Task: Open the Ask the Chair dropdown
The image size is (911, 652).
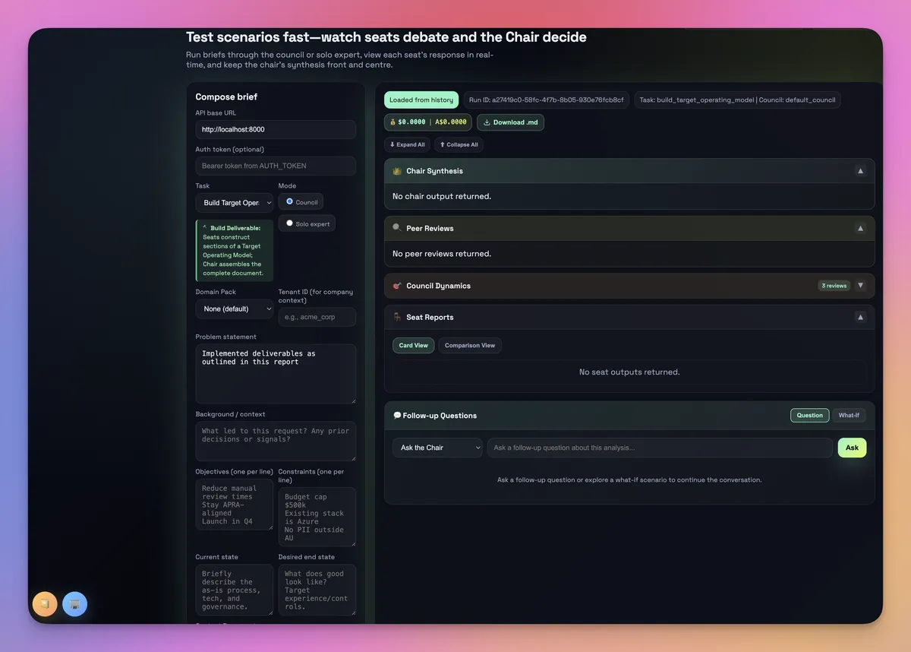Action: tap(437, 448)
